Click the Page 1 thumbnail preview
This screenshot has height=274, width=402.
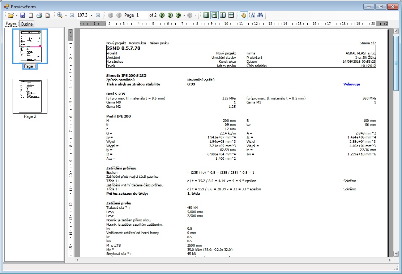coord(30,47)
